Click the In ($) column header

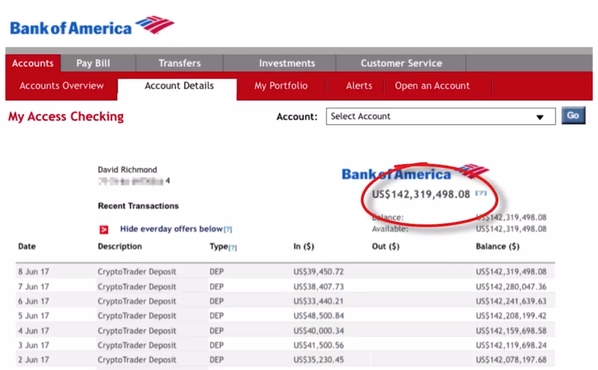tap(304, 247)
